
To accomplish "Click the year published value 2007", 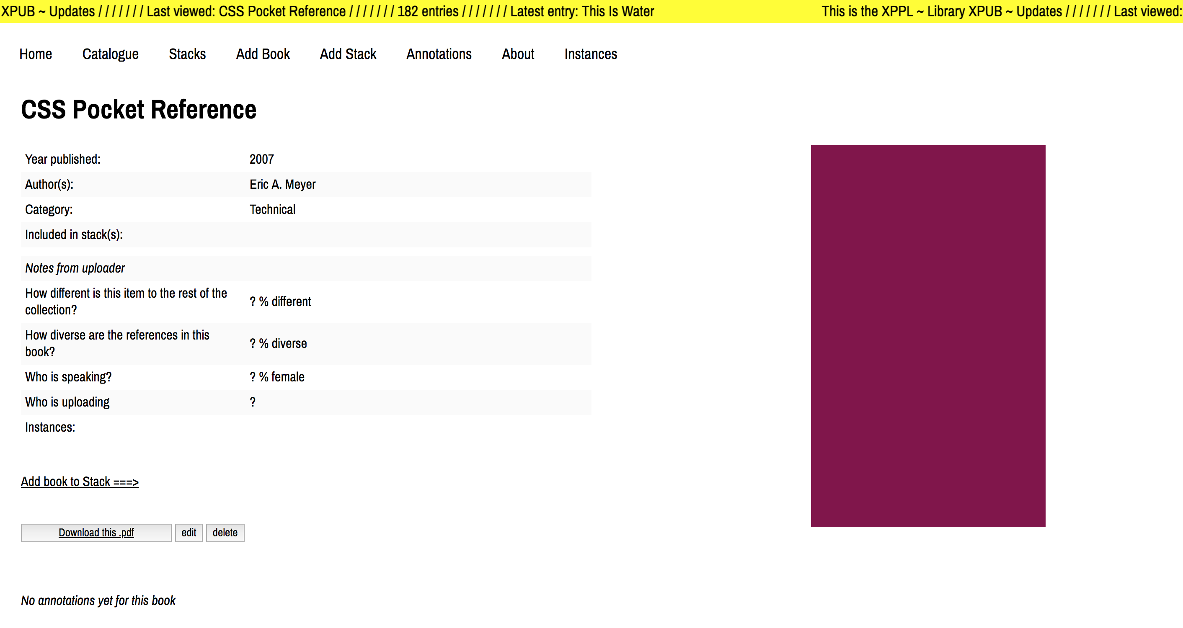I will click(261, 159).
